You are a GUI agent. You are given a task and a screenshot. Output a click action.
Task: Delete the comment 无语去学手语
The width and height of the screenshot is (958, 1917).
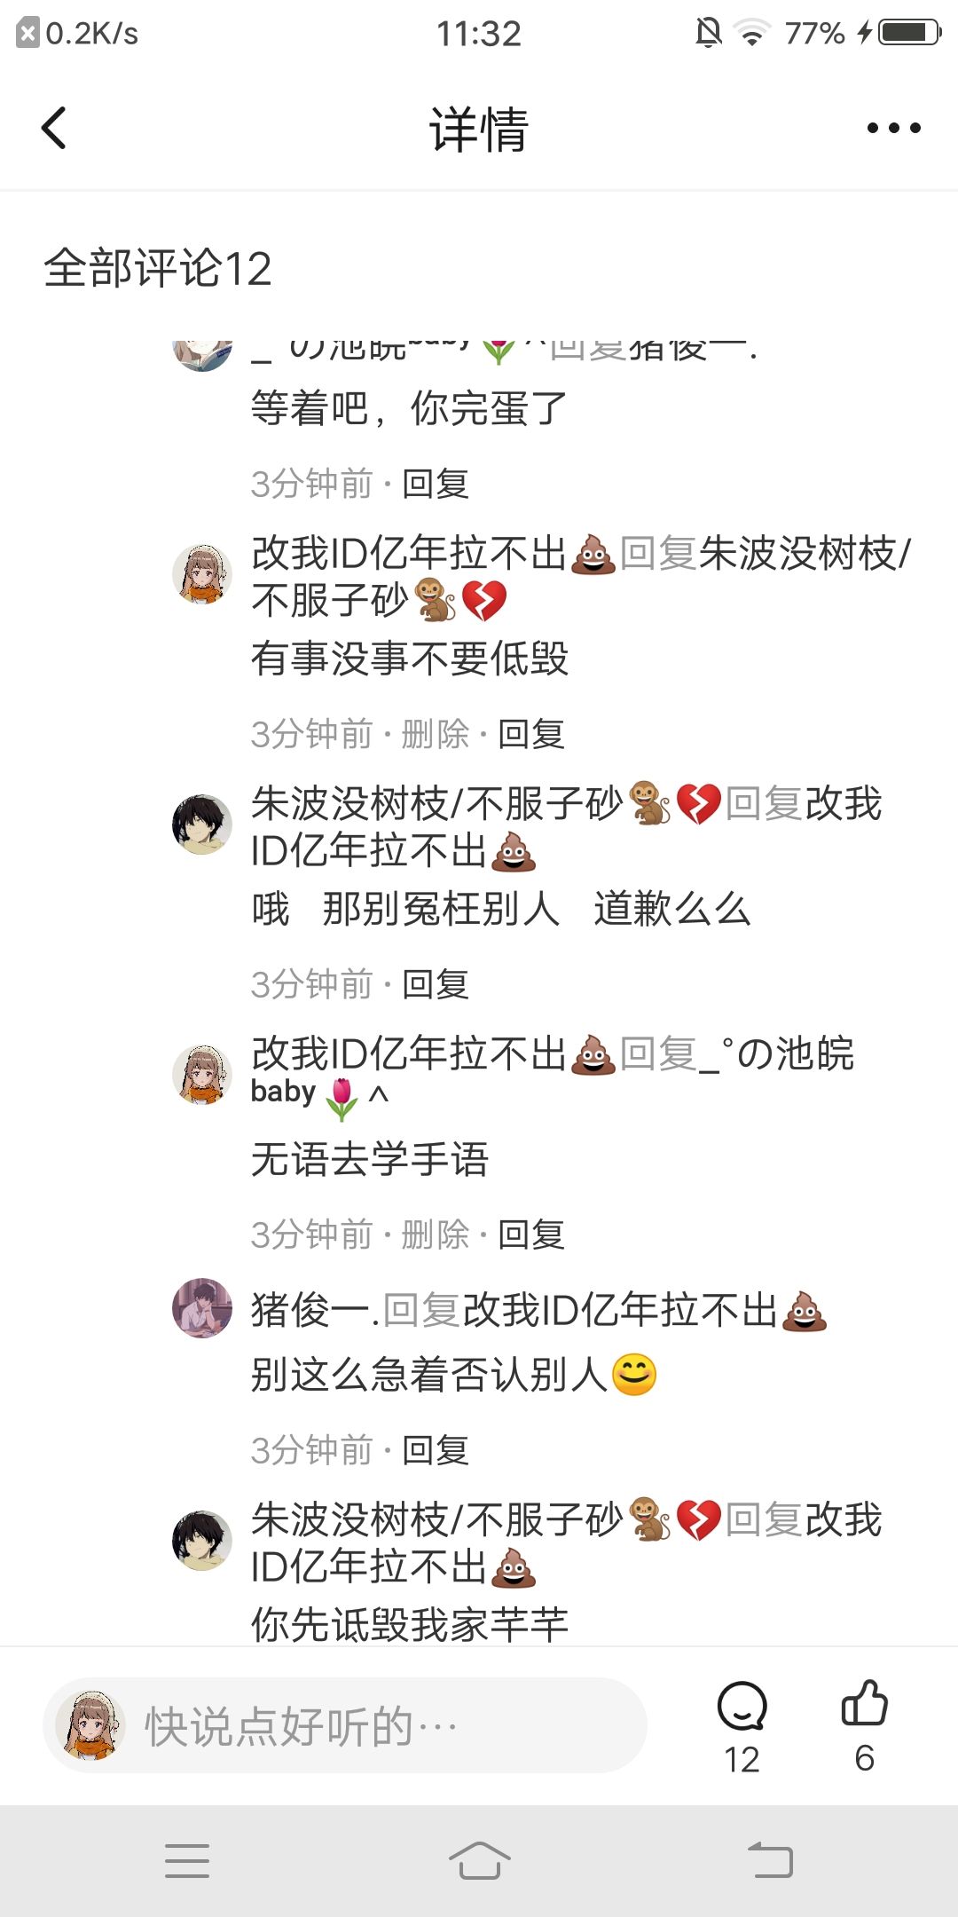click(x=435, y=1235)
